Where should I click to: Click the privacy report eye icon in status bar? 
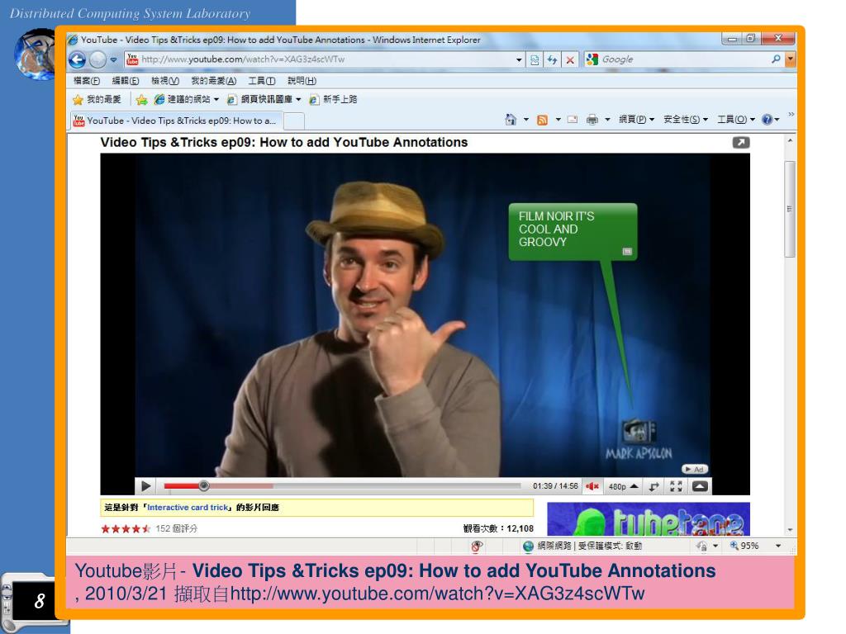tap(477, 546)
